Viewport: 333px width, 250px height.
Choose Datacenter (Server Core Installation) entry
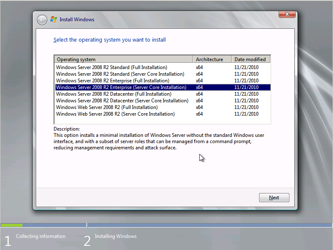[x=122, y=101]
